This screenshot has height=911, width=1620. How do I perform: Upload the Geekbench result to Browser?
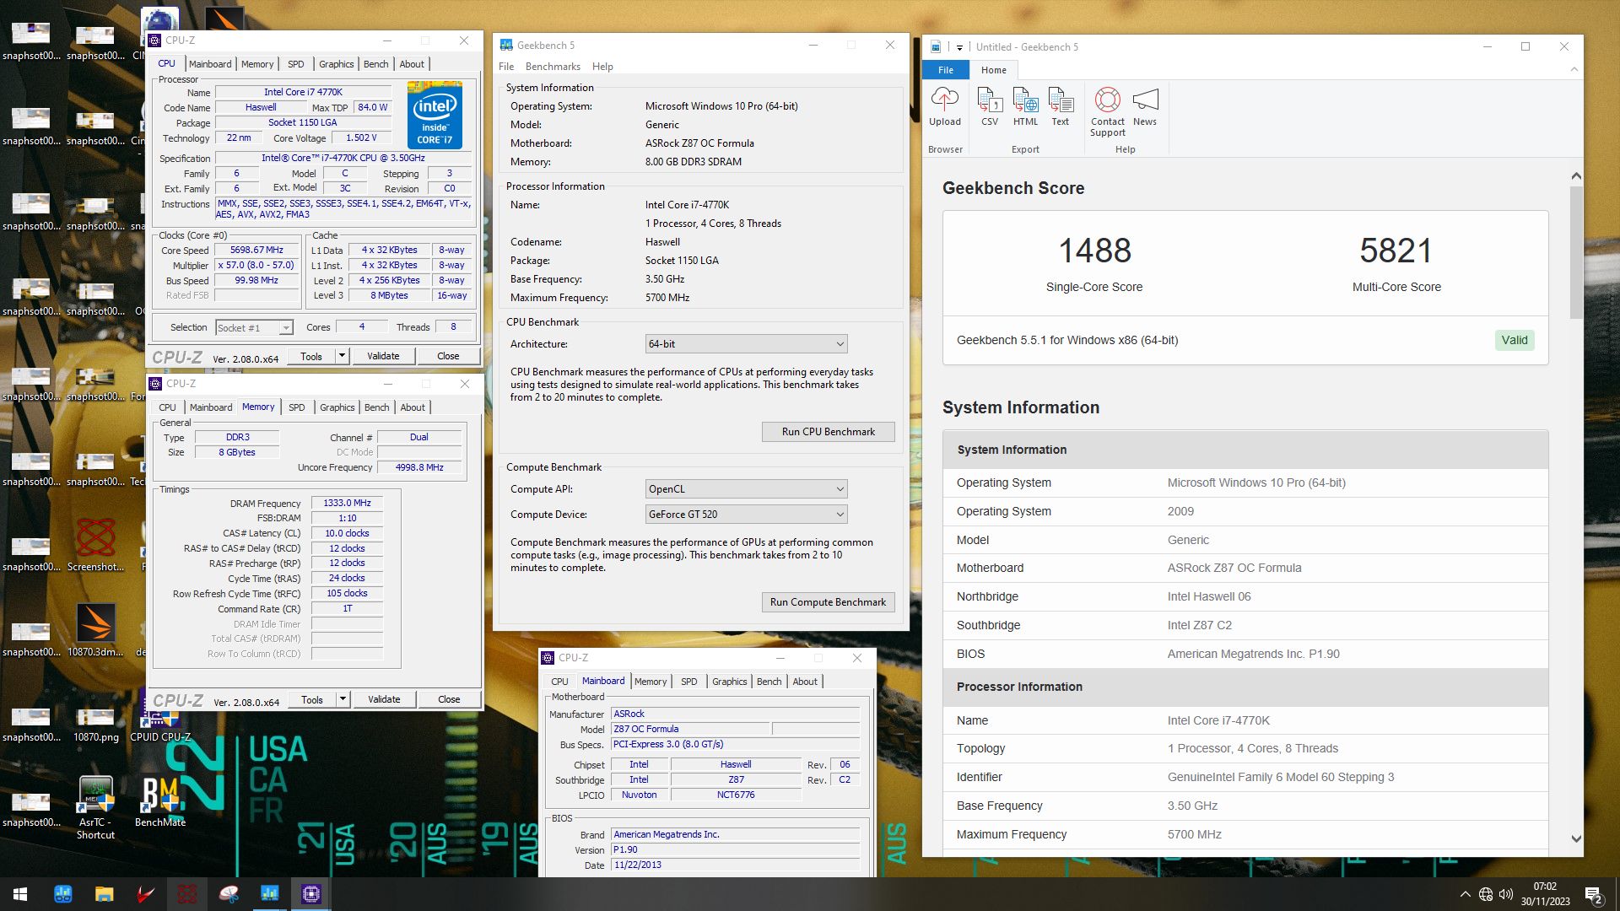pos(945,107)
